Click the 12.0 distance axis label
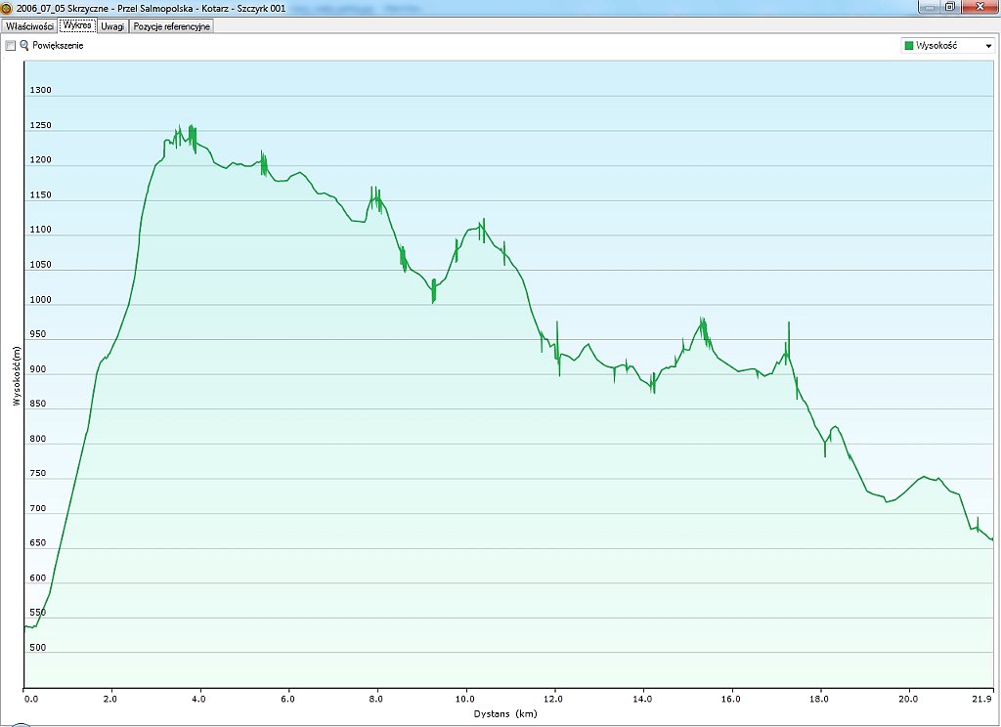Screen dimensions: 1001x727 [x=554, y=699]
